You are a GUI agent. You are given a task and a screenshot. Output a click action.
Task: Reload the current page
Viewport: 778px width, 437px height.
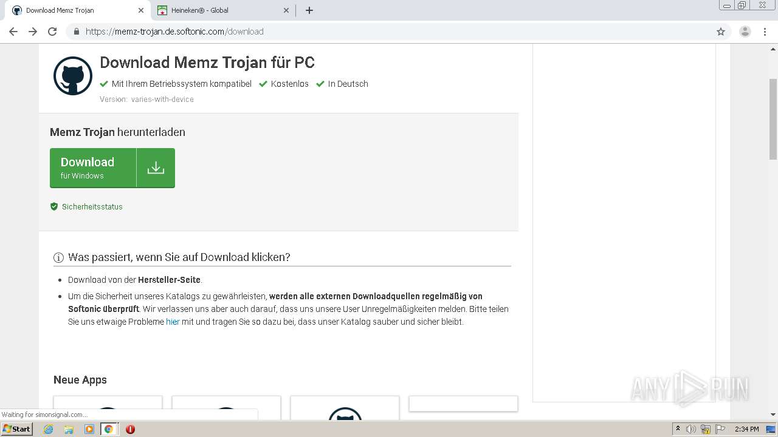pos(52,32)
